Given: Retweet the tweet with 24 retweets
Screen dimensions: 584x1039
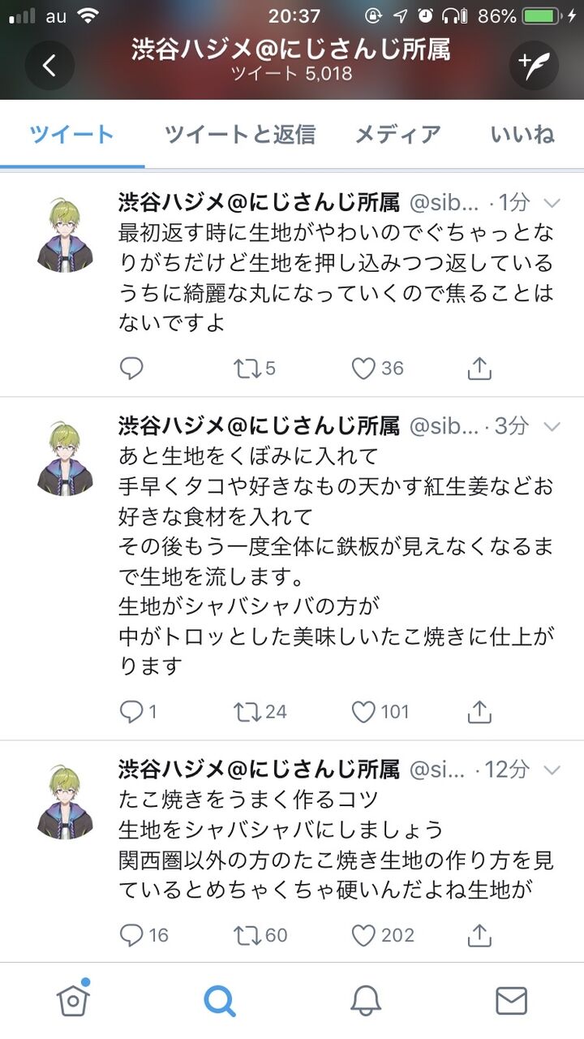Looking at the screenshot, I should (245, 712).
